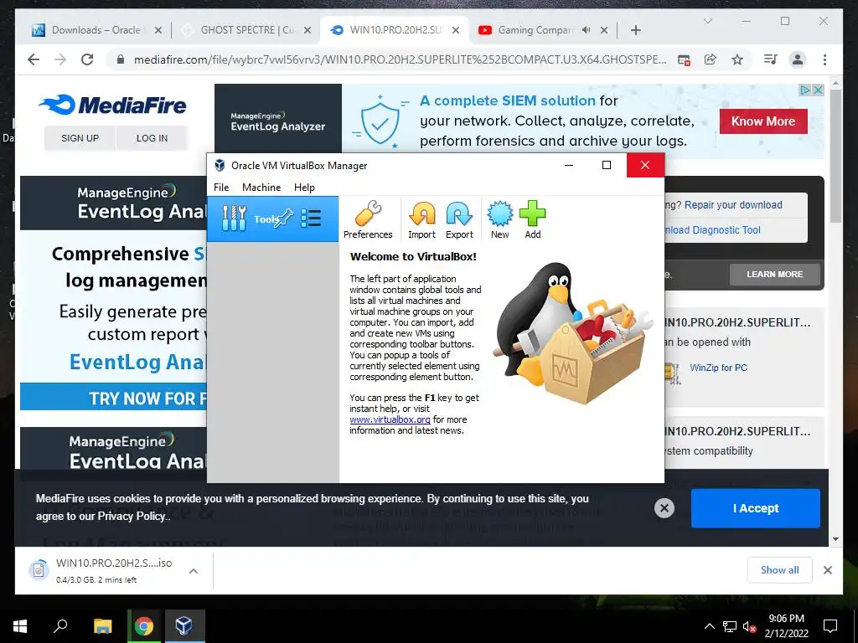Click the pop-up blocked icon in address bar

(684, 59)
